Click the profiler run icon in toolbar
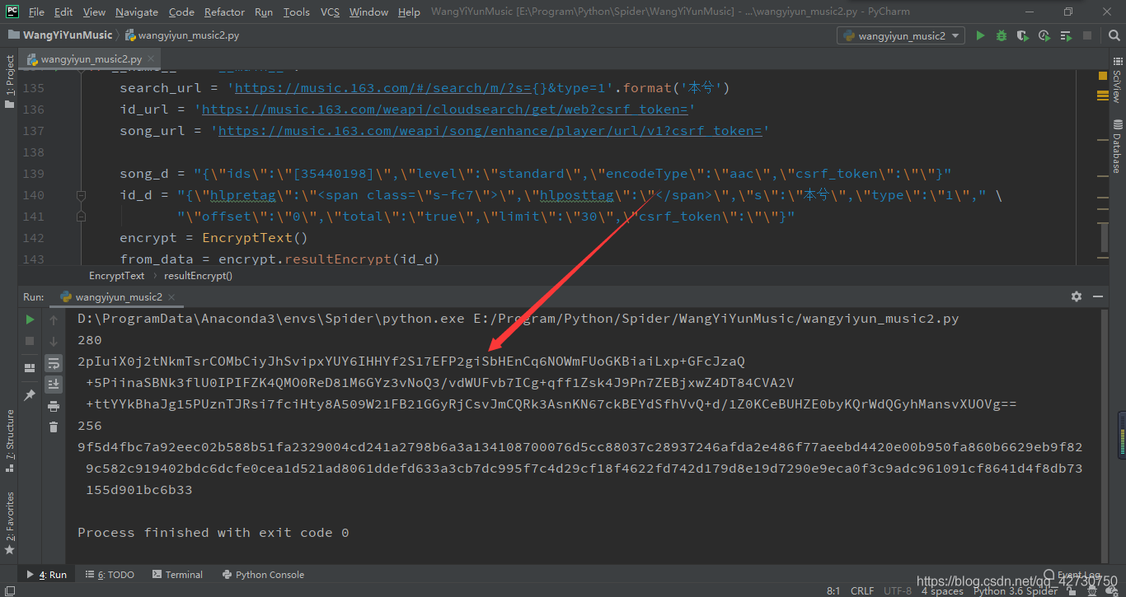Image resolution: width=1126 pixels, height=597 pixels. coord(1044,35)
